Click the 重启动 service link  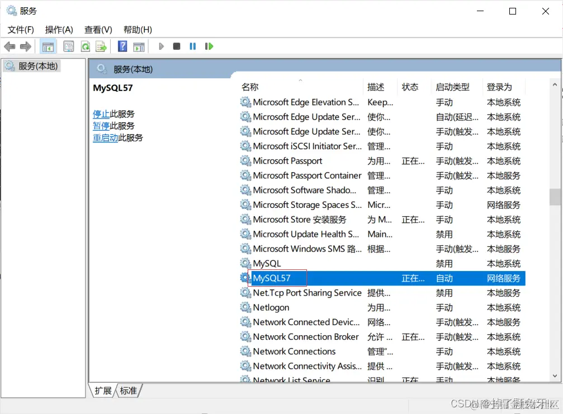tap(106, 138)
